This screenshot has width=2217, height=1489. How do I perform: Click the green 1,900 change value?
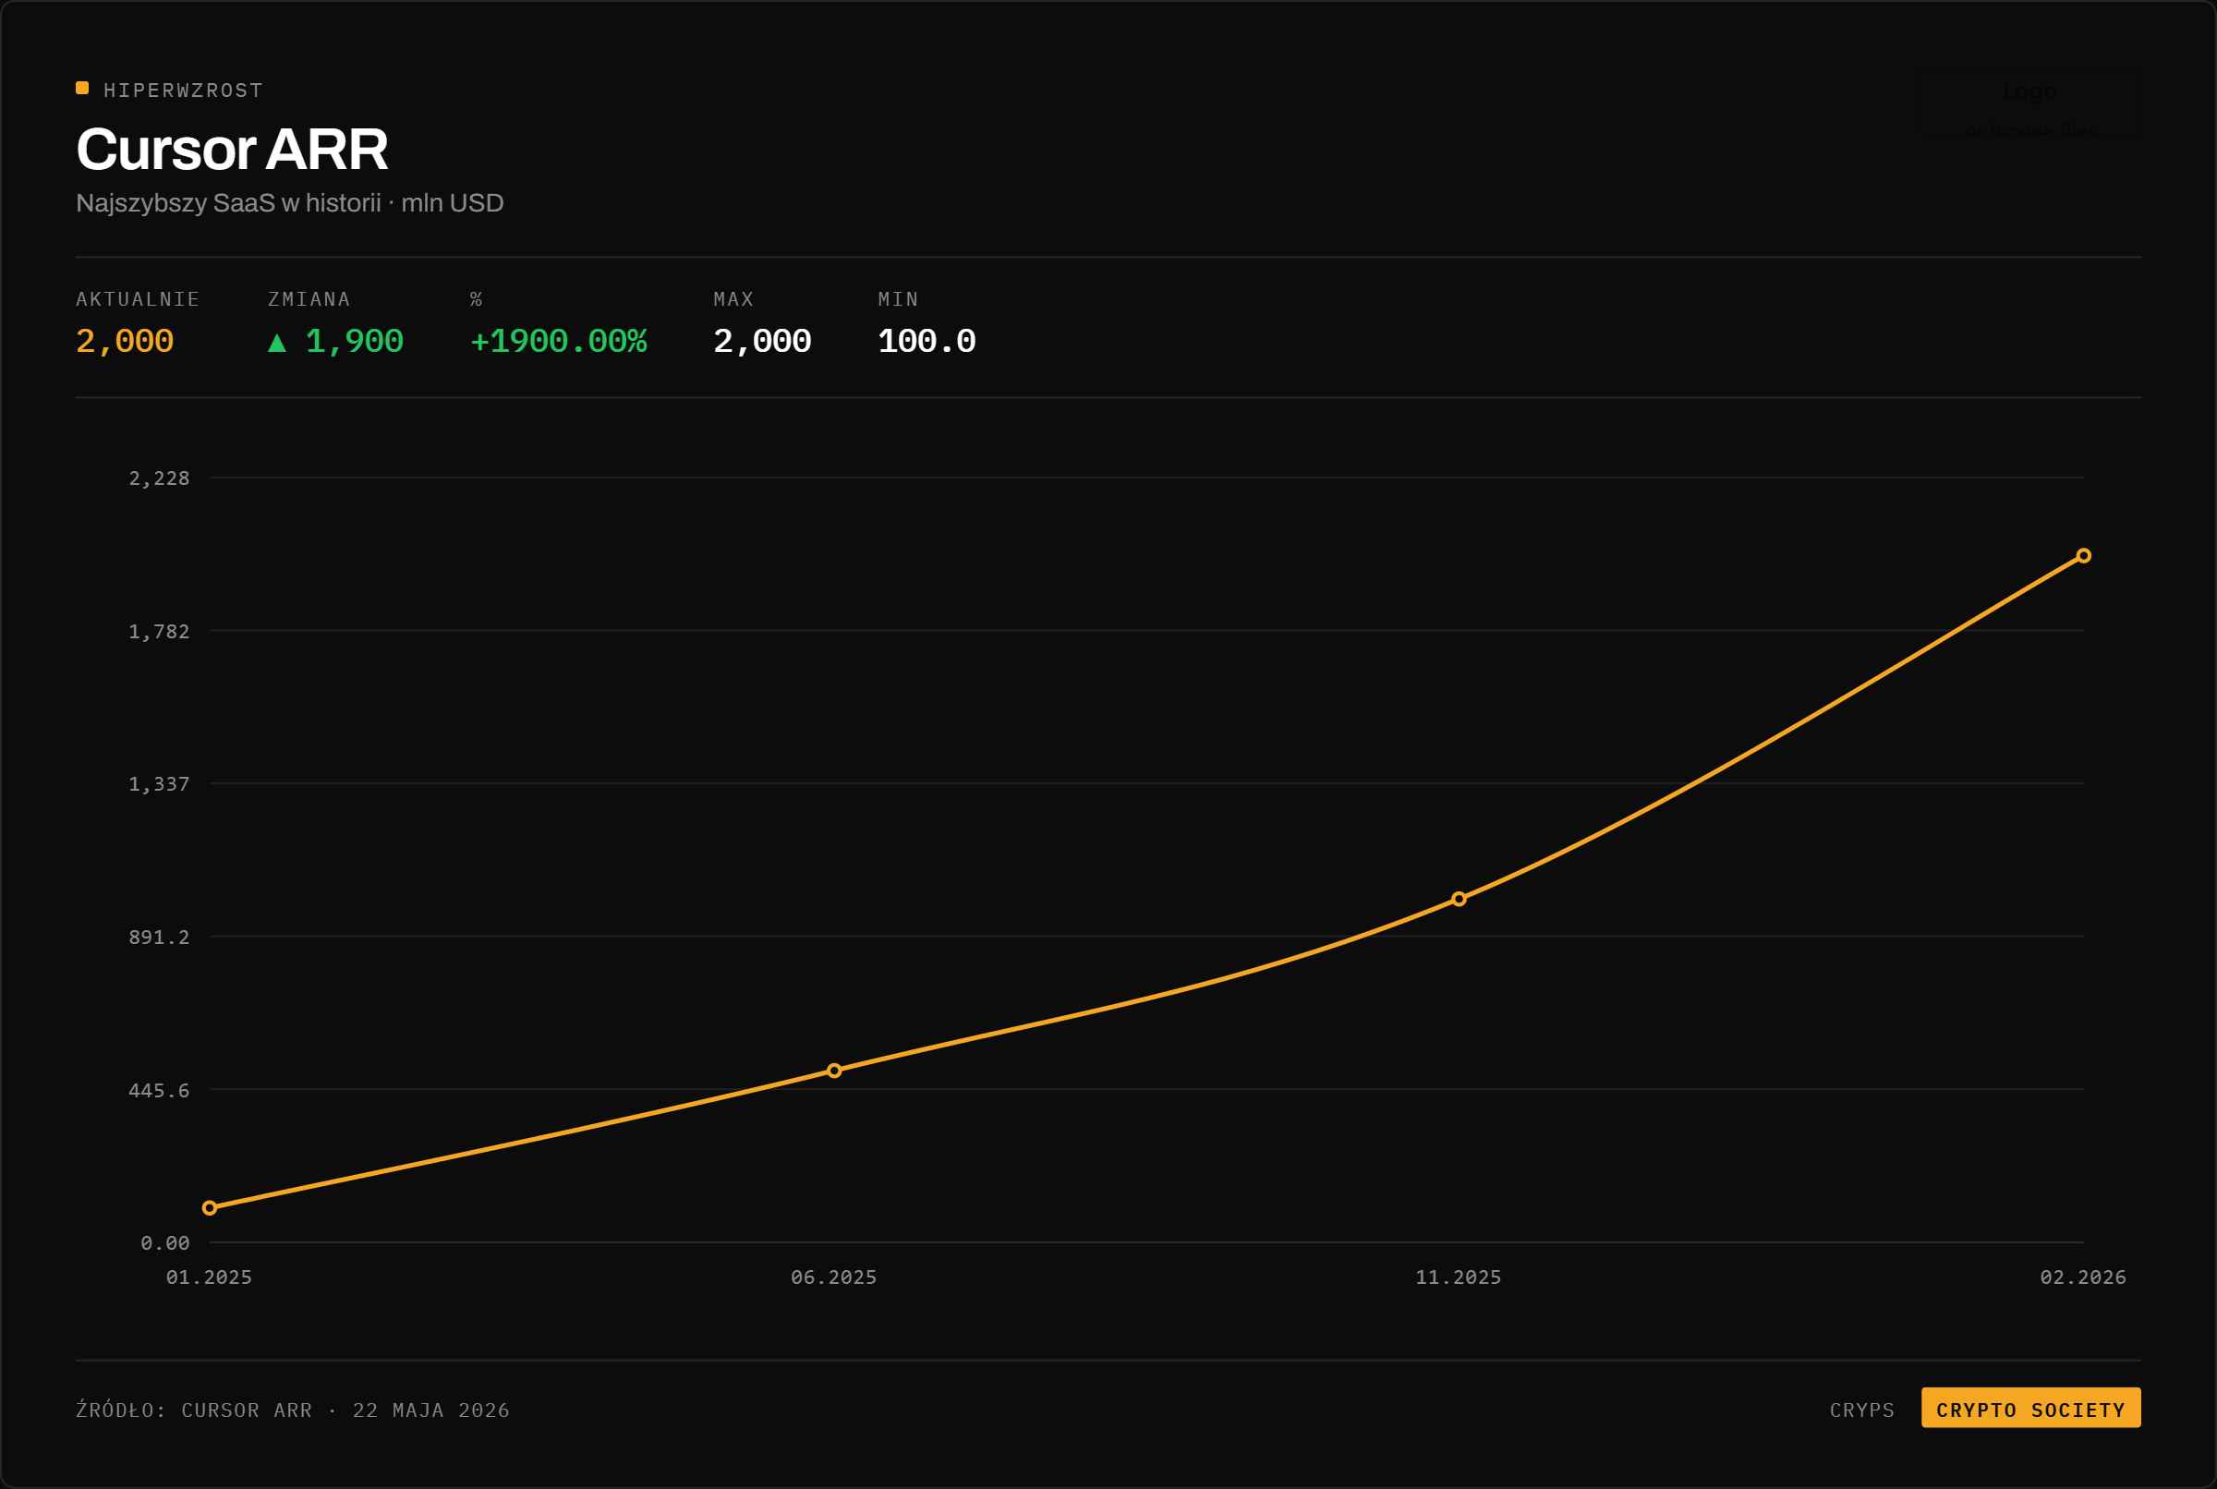[x=354, y=342]
